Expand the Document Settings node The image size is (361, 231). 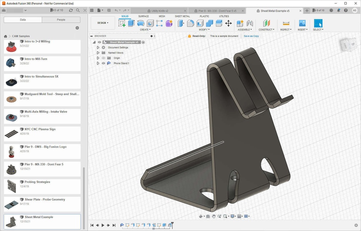click(98, 48)
